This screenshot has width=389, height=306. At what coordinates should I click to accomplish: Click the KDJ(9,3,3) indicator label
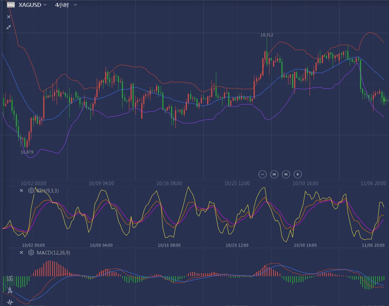[47, 190]
